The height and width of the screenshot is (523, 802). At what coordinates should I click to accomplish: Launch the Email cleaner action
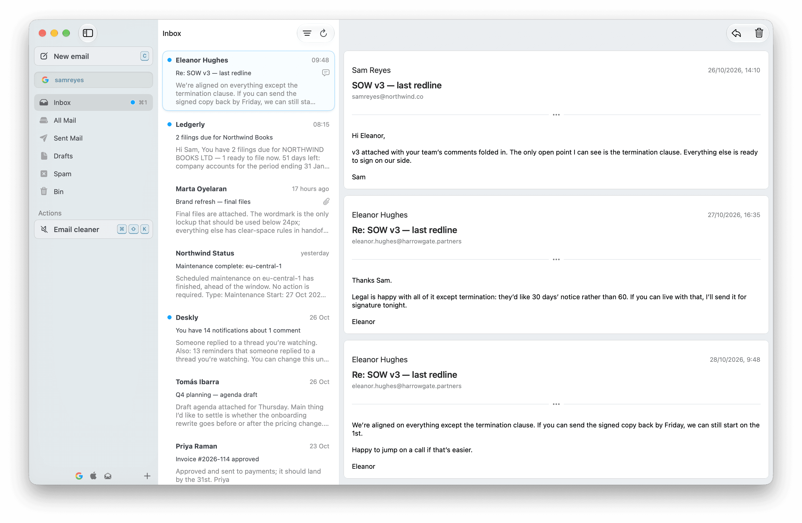pos(93,229)
